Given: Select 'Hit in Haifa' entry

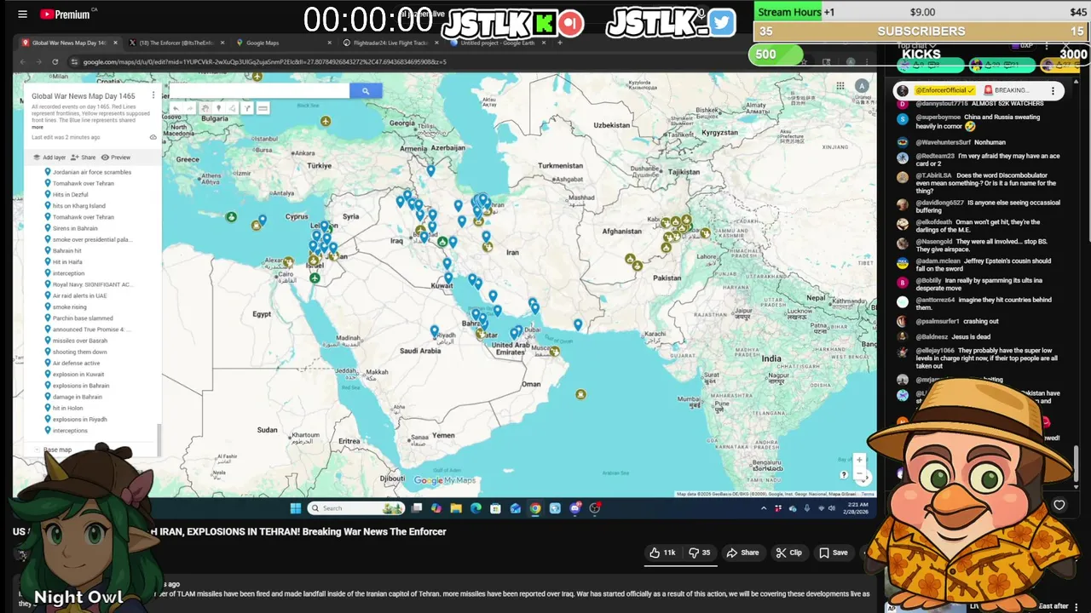Looking at the screenshot, I should (x=68, y=262).
